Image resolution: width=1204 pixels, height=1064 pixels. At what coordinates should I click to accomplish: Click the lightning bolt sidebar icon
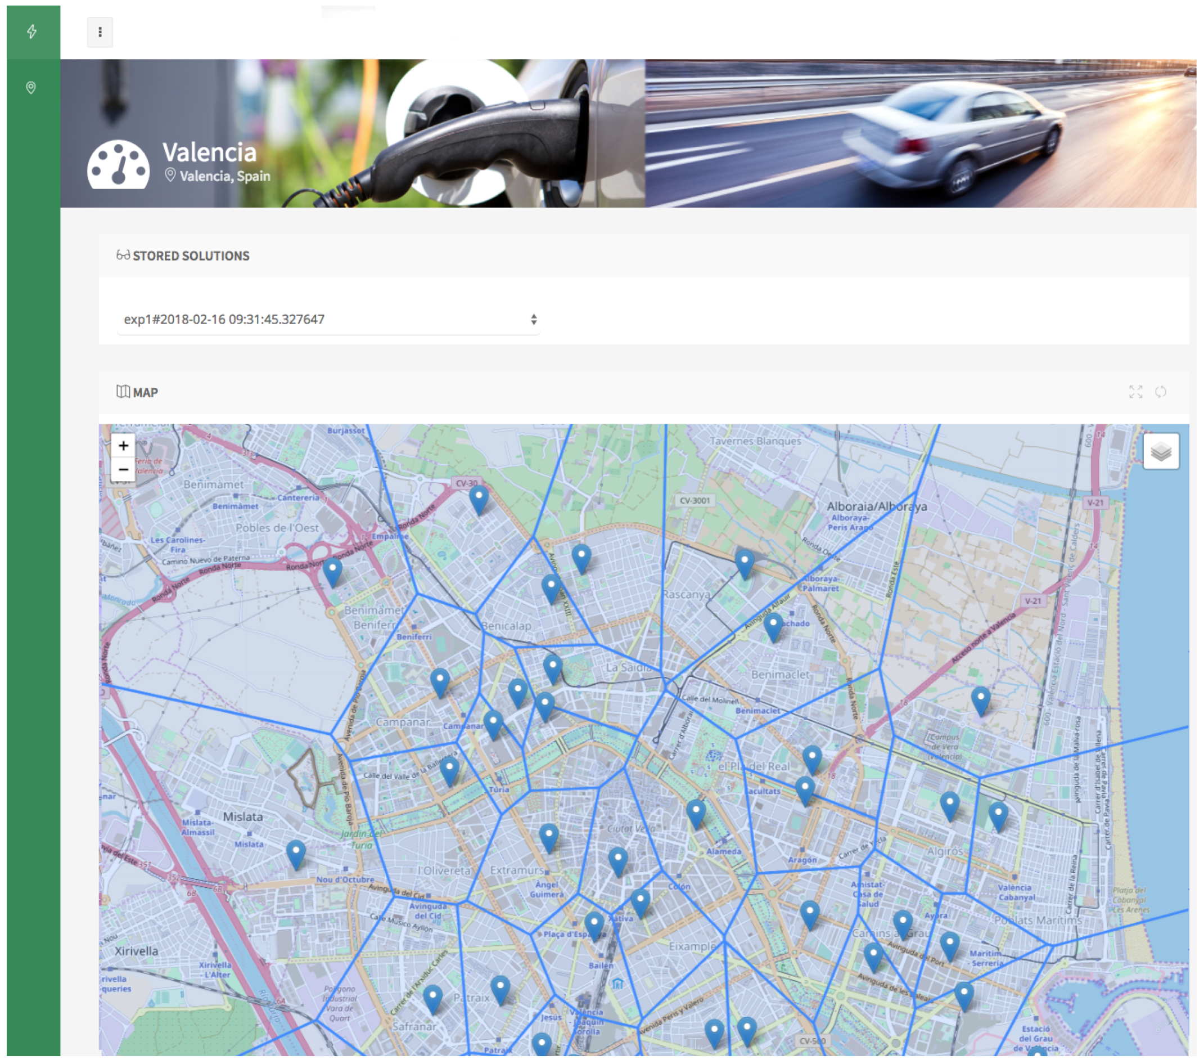click(x=32, y=32)
